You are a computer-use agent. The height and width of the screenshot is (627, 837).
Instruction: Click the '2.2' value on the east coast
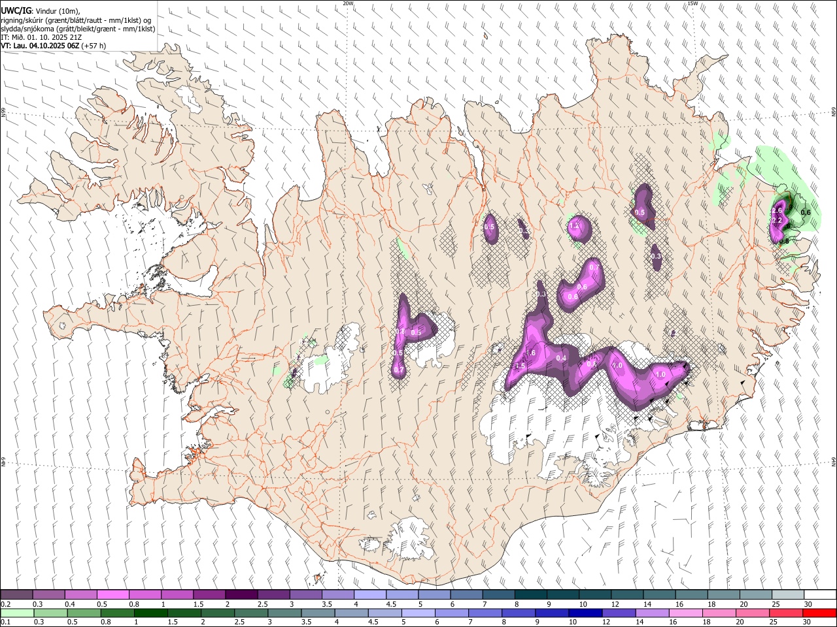[777, 221]
